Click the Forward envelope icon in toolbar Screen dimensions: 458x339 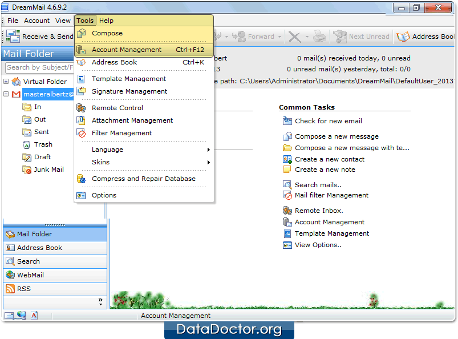tap(239, 37)
